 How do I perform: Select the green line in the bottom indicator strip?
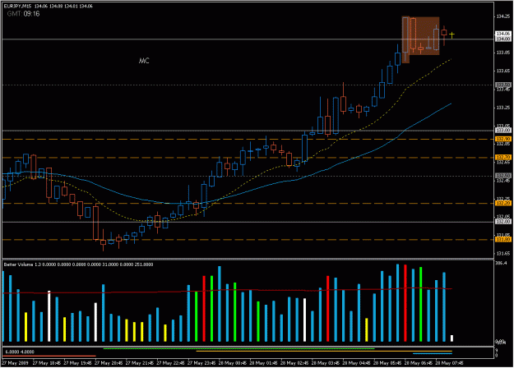(239, 349)
